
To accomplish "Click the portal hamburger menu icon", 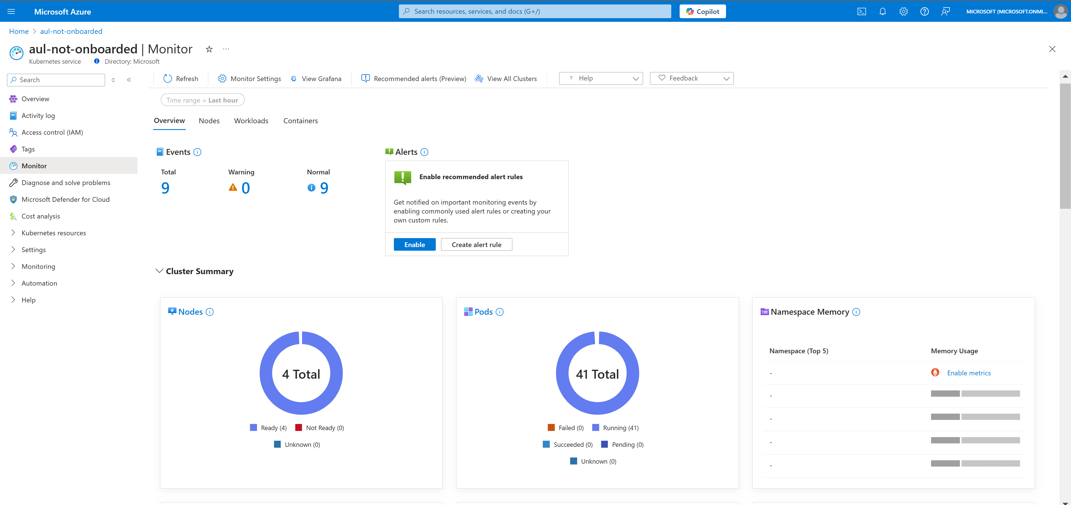I will click(11, 11).
